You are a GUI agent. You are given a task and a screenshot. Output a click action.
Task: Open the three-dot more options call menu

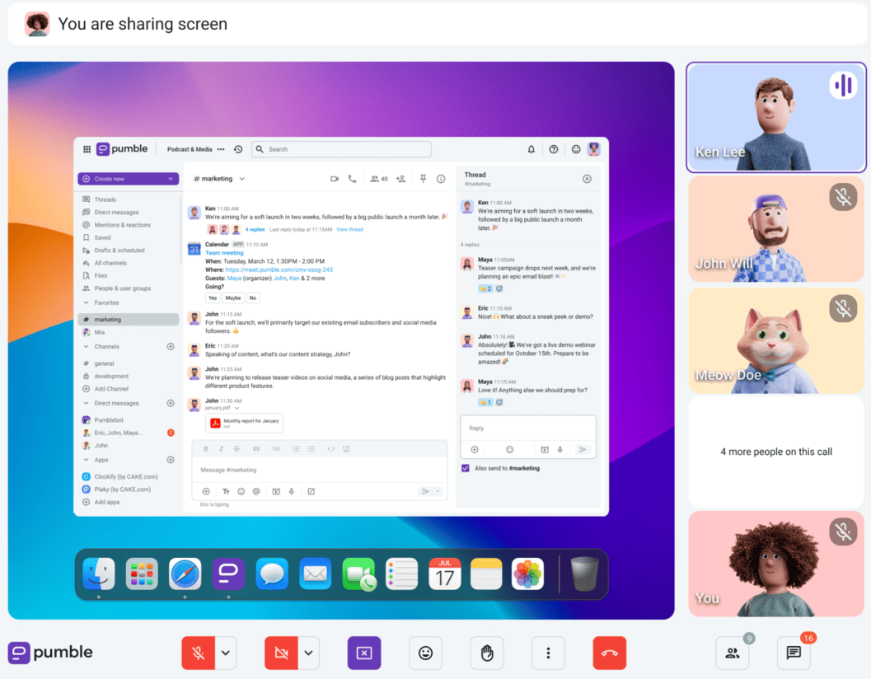click(548, 653)
